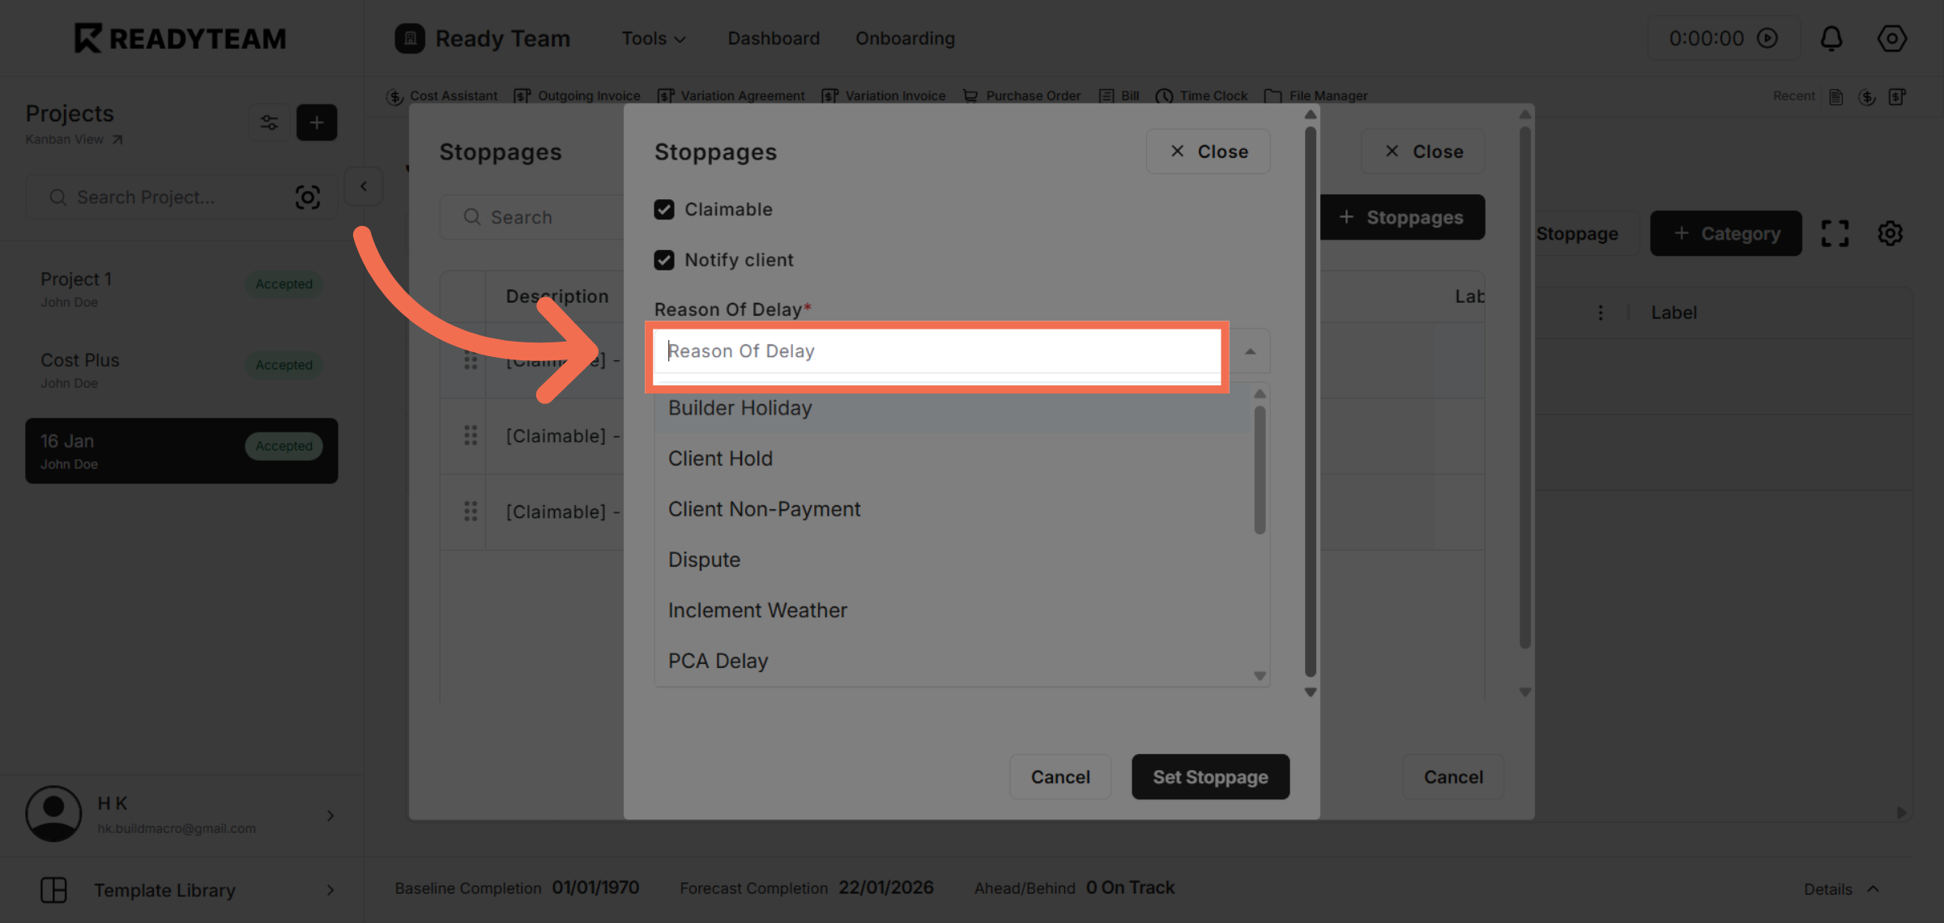Screen dimensions: 1944x923
Task: Click the notifications bell icon
Action: pyautogui.click(x=1831, y=38)
